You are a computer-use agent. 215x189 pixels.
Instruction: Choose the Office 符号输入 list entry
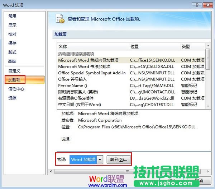click(x=72, y=79)
